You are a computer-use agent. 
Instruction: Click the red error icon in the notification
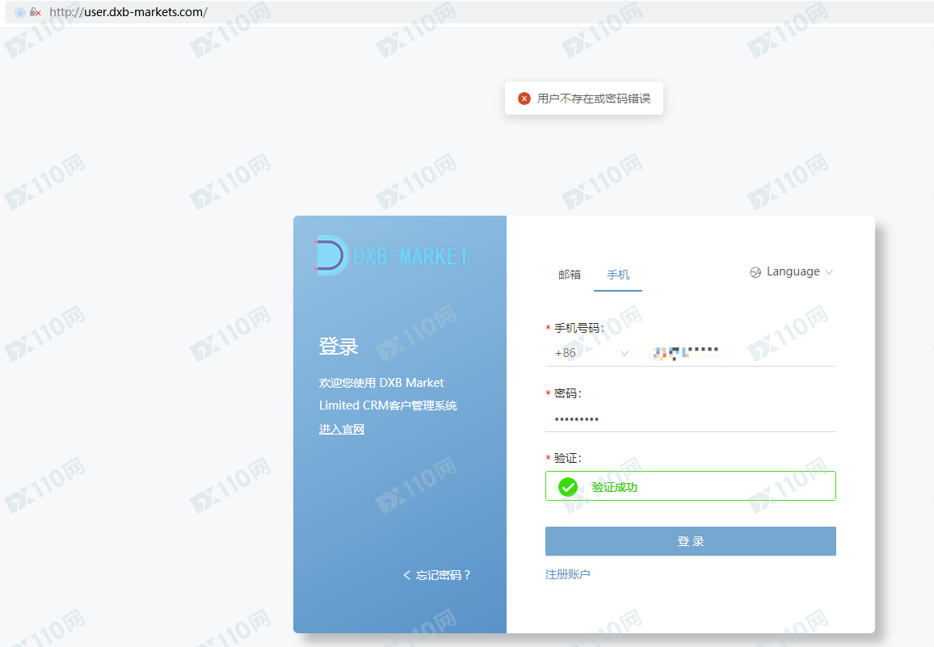click(x=524, y=99)
